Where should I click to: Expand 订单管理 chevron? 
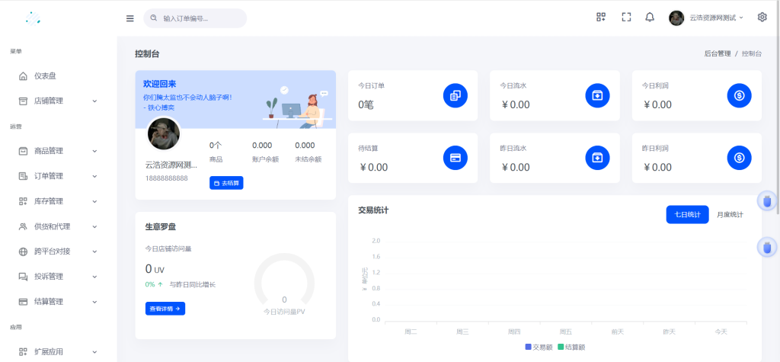pos(94,176)
